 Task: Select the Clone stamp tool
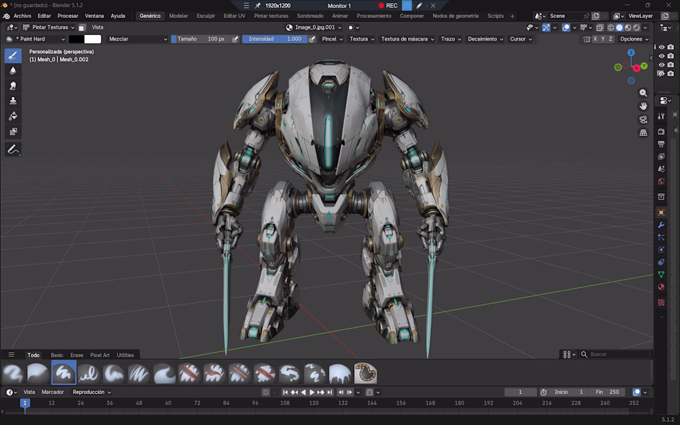coord(13,101)
